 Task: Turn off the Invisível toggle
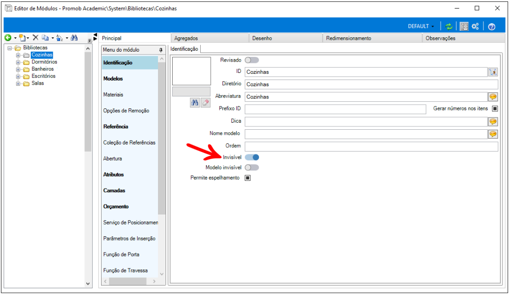(x=252, y=157)
